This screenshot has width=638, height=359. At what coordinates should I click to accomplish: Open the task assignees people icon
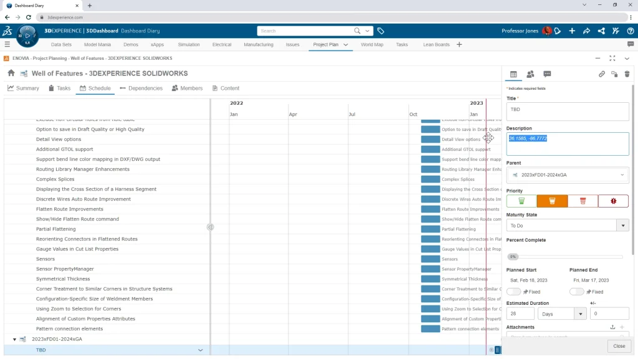click(x=530, y=74)
